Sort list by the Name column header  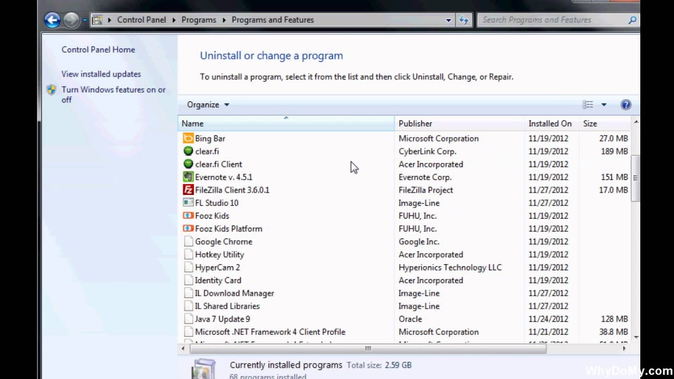coord(286,124)
